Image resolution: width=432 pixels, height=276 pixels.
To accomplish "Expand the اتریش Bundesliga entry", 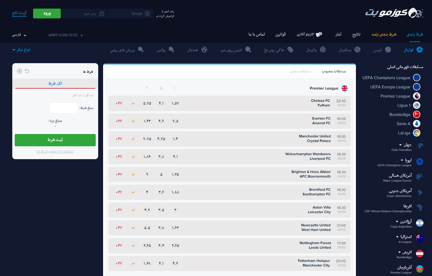I will click(x=405, y=252).
